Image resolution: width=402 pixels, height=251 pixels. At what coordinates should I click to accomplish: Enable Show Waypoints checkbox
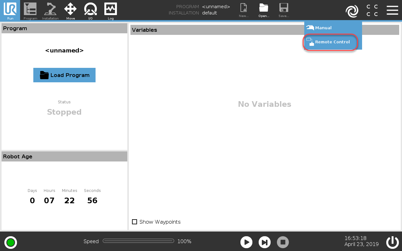point(135,222)
